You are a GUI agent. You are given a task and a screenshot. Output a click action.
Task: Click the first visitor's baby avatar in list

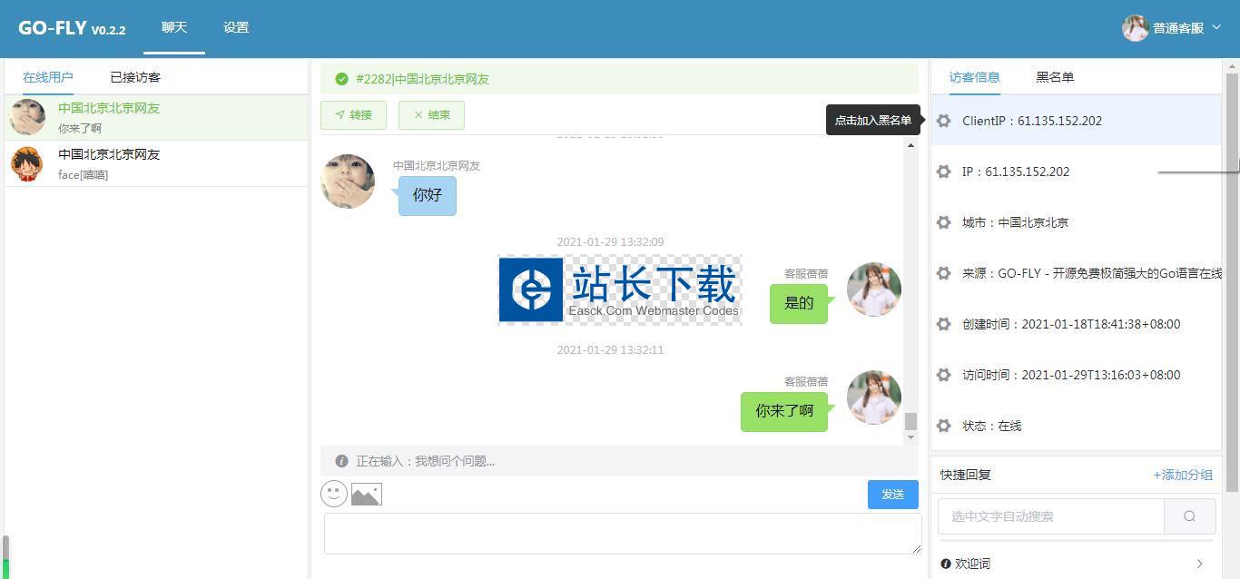pyautogui.click(x=27, y=117)
